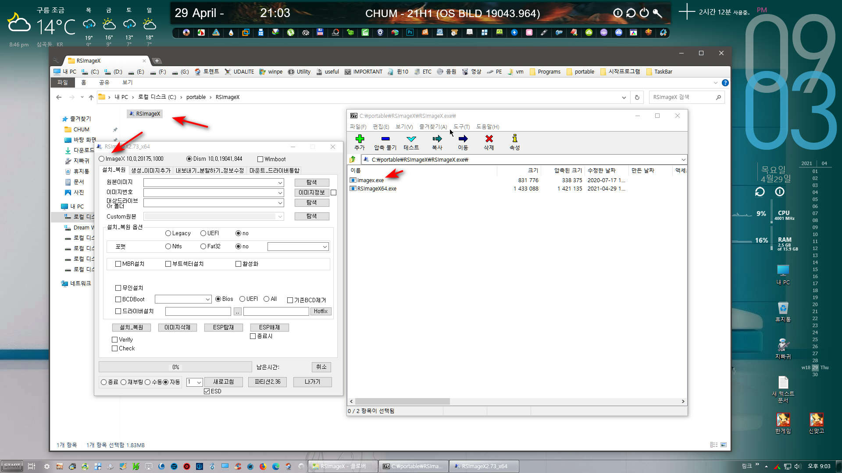Open 내 PC desktop icon
Image resolution: width=842 pixels, height=473 pixels.
tap(783, 275)
